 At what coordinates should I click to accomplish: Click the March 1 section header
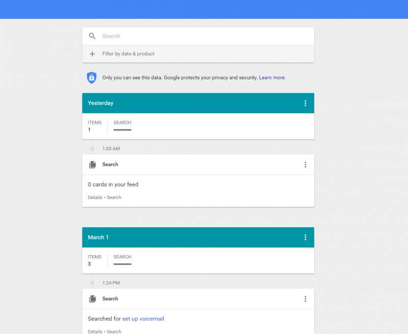(x=198, y=237)
